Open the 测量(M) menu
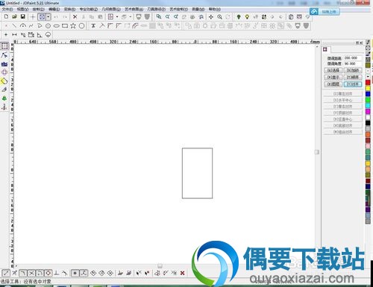This screenshot has width=373, height=287. click(198, 9)
